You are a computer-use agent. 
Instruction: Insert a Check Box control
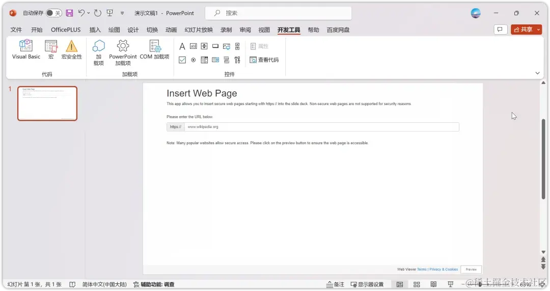tap(182, 60)
